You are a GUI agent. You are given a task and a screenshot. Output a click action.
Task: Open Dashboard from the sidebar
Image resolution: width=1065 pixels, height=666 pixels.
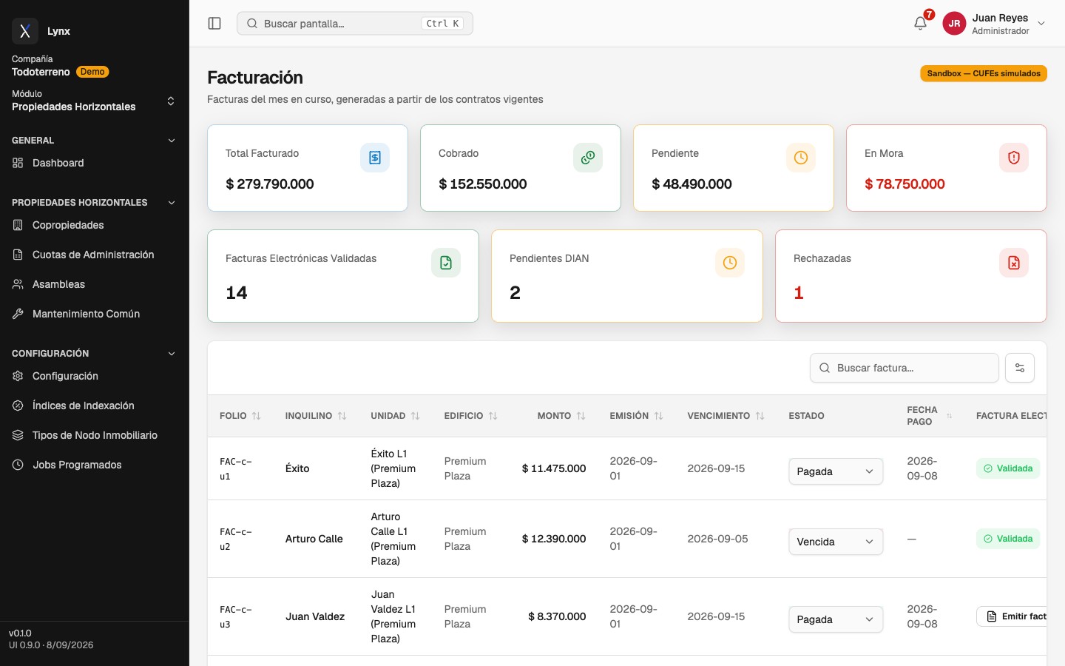pyautogui.click(x=95, y=163)
